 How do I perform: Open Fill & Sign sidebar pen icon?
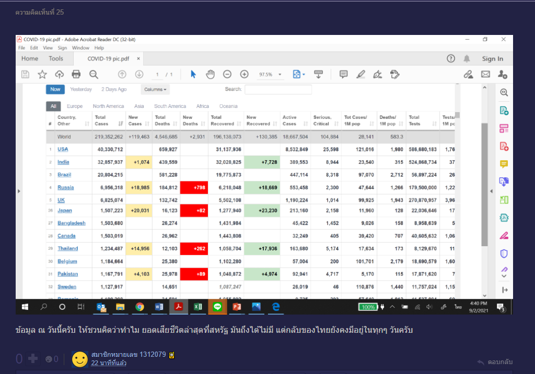coord(504,269)
